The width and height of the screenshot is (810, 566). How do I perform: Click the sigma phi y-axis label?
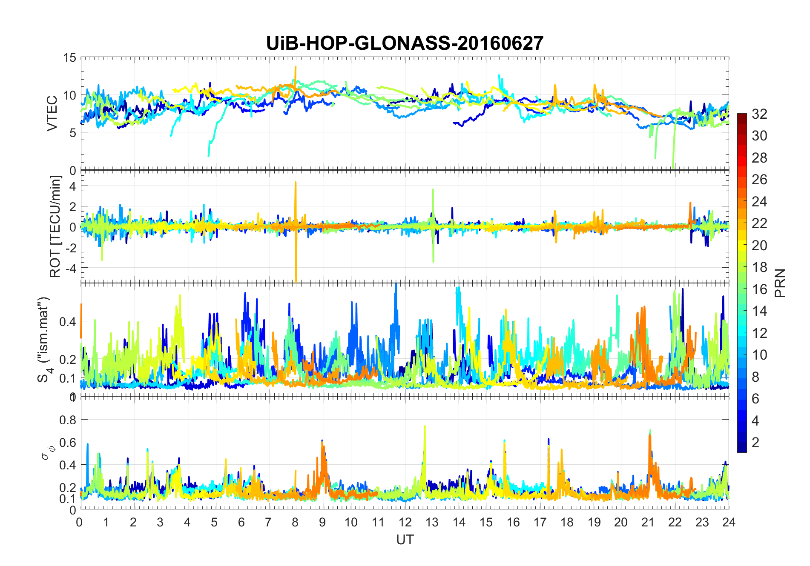(x=47, y=453)
